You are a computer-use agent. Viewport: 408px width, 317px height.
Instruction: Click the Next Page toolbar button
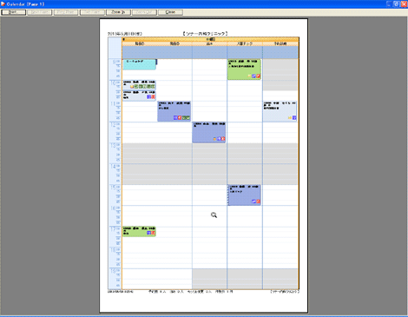tap(40, 12)
